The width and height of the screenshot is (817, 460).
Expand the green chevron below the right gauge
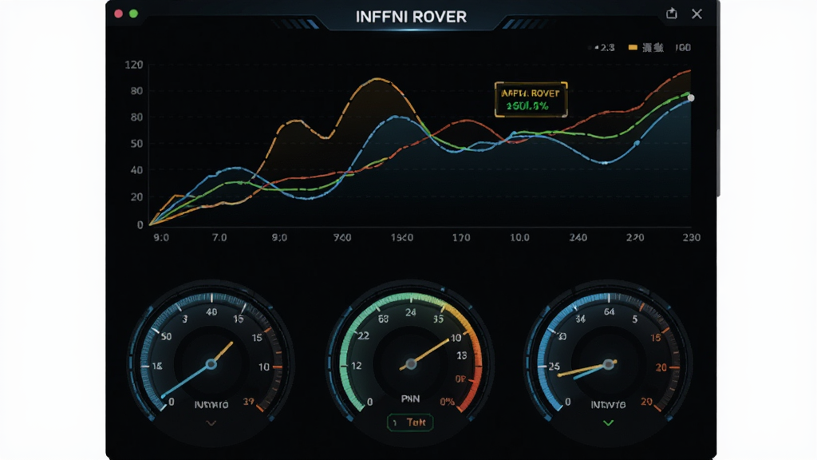point(608,423)
